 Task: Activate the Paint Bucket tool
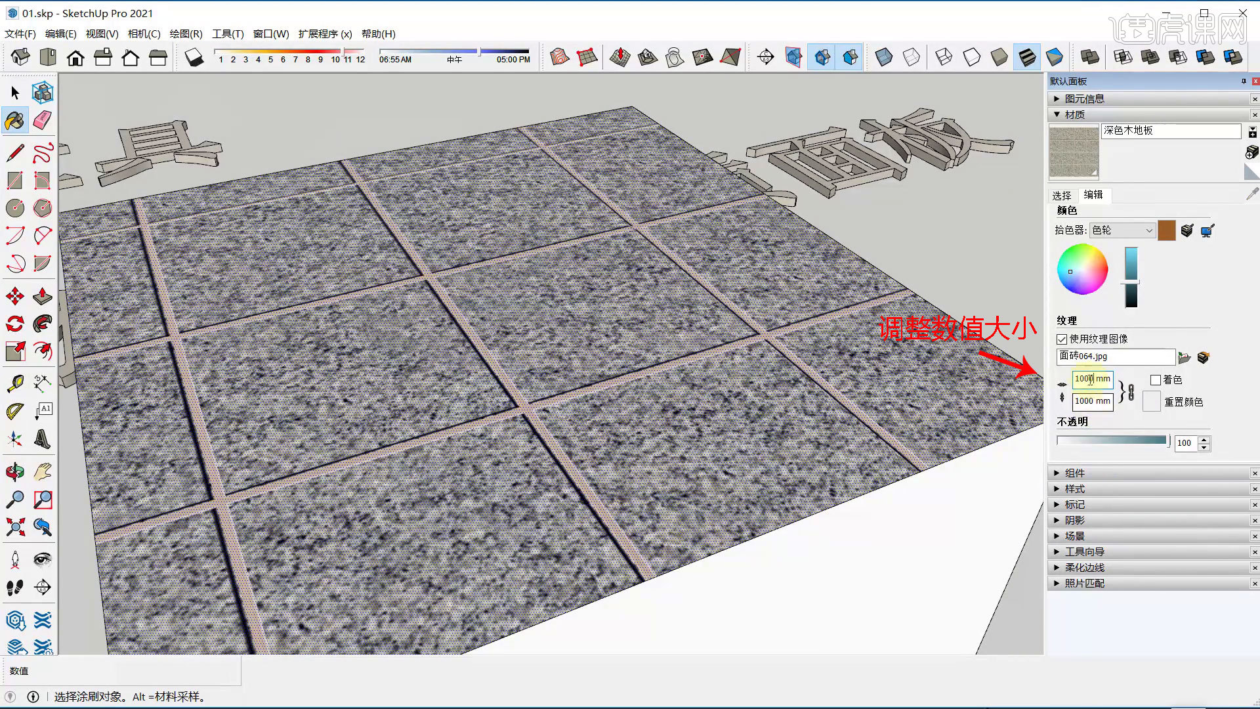(15, 120)
